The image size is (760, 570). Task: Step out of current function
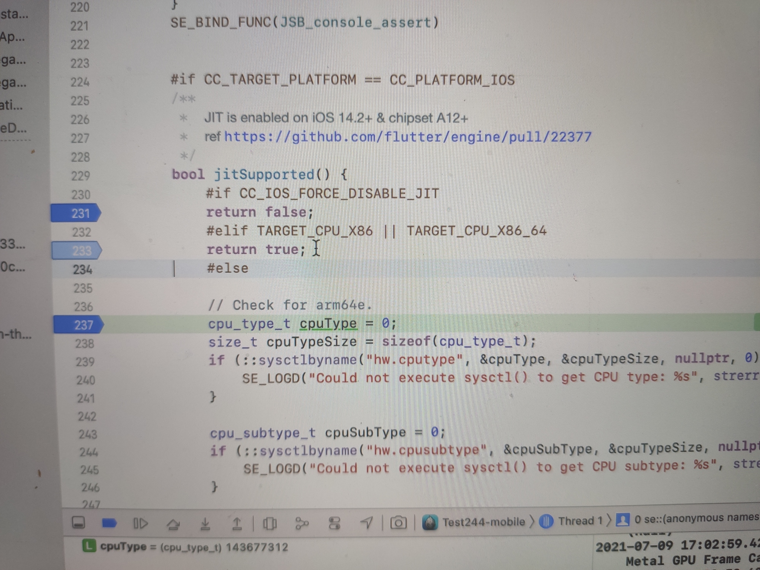(236, 524)
